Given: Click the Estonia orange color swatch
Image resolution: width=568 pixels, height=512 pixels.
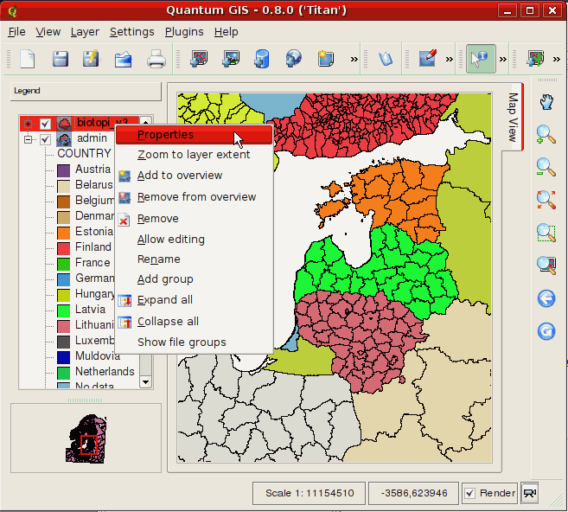Looking at the screenshot, I should pyautogui.click(x=63, y=233).
